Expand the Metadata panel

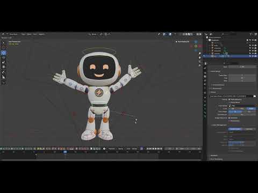click(x=214, y=155)
